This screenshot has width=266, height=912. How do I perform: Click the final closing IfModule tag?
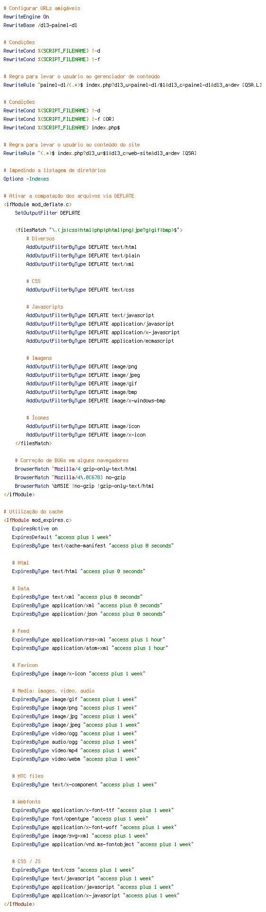[x=19, y=904]
